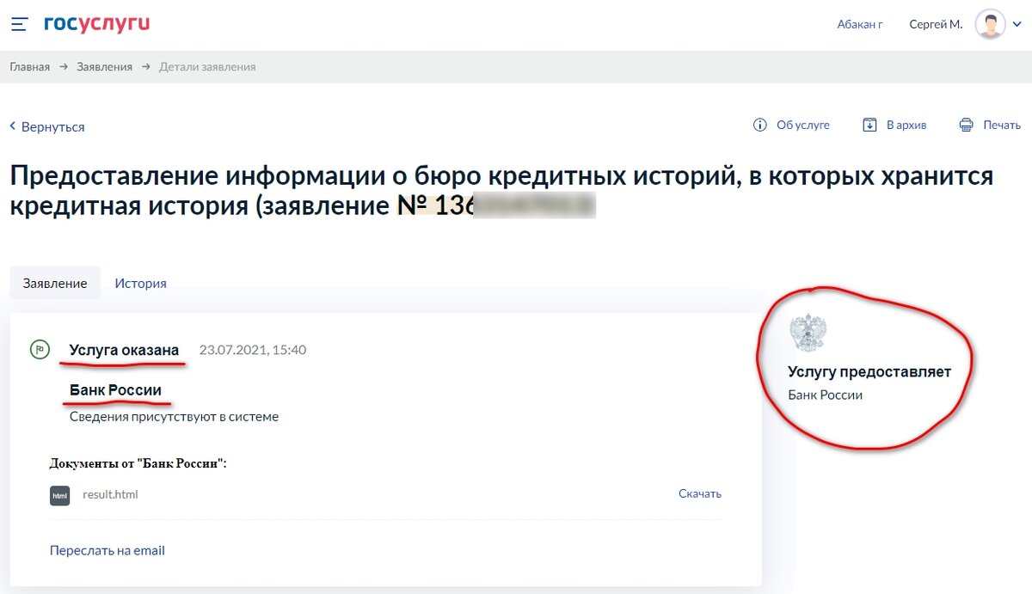Open the user avatar profile picture
Image resolution: width=1032 pixels, height=594 pixels.
tap(990, 24)
